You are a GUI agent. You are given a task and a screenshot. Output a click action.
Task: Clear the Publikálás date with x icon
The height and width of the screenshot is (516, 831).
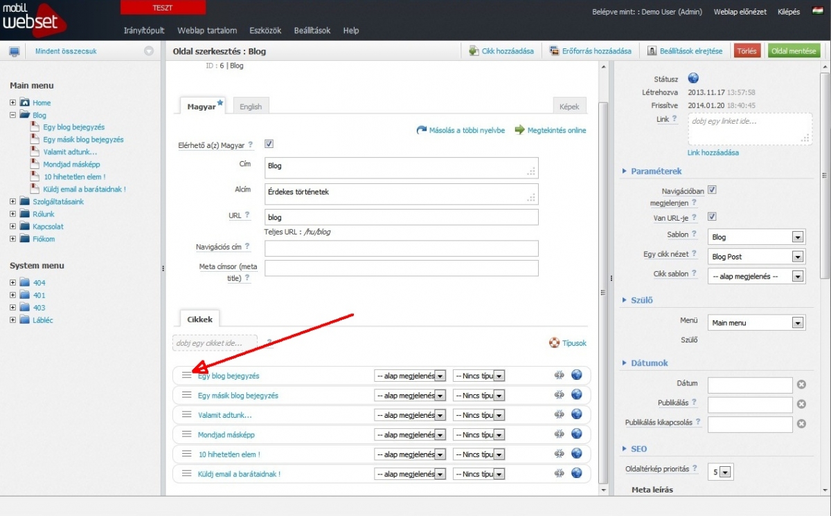[x=801, y=404]
